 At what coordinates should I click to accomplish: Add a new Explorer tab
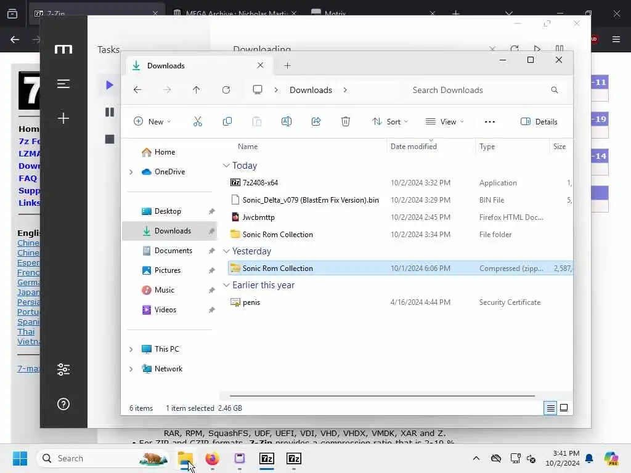pos(287,65)
